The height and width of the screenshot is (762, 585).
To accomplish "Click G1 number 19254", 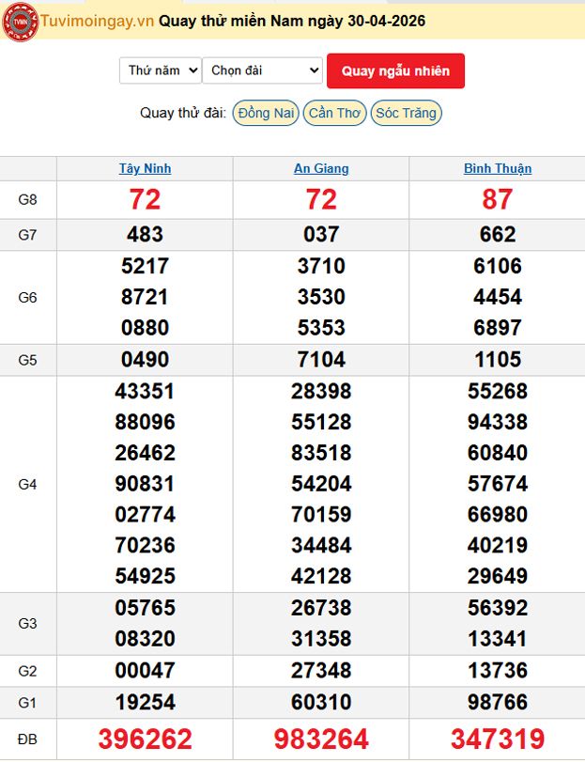I will [x=146, y=703].
